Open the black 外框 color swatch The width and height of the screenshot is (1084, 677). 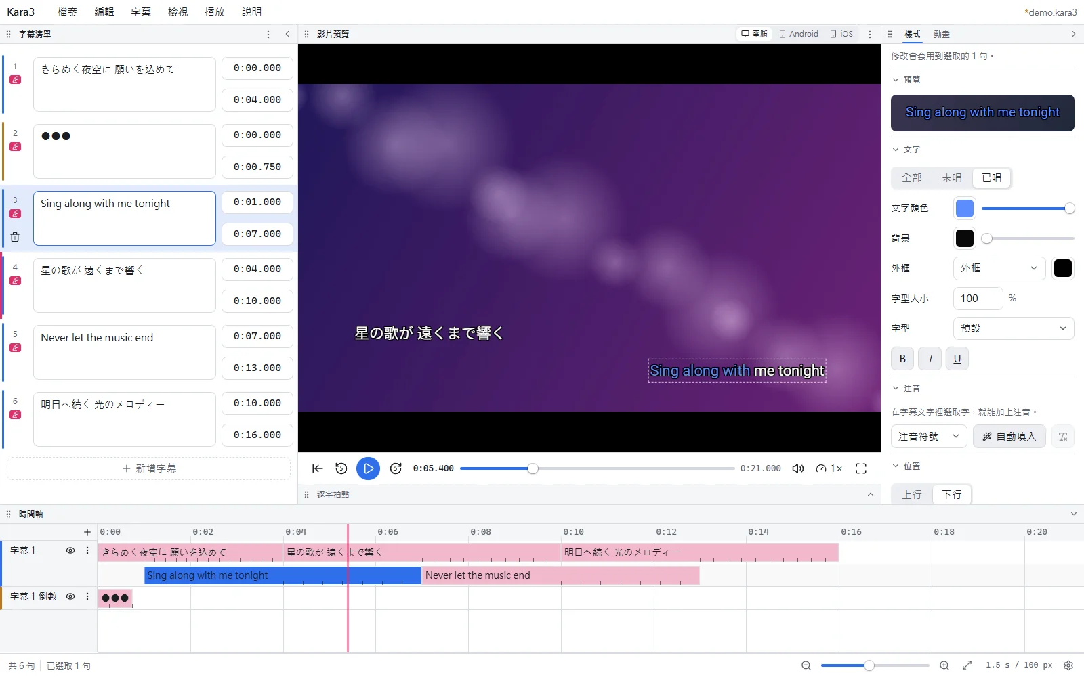[1063, 268]
